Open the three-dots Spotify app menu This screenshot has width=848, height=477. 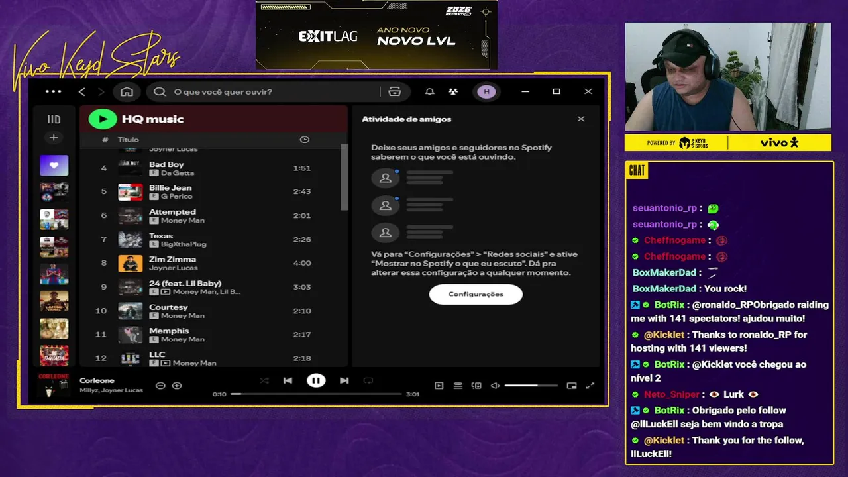point(53,92)
